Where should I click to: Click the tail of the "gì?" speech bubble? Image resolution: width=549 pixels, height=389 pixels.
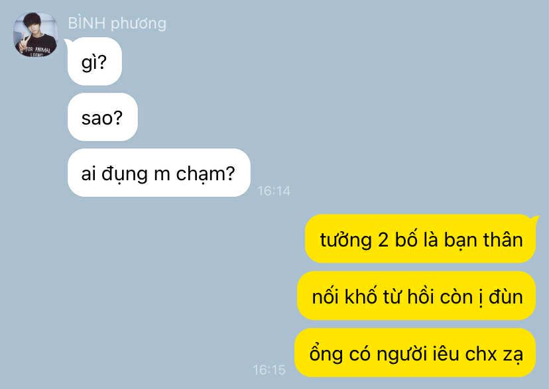[x=68, y=42]
